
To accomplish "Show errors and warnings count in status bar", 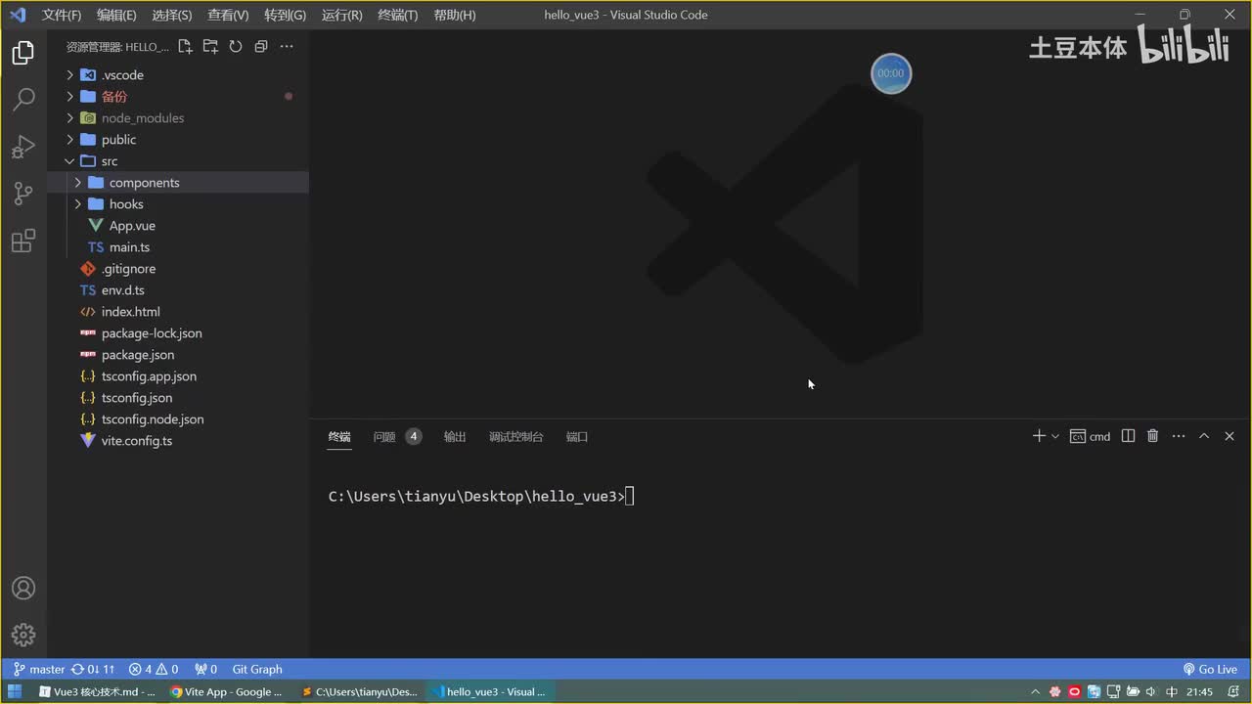I will (154, 670).
